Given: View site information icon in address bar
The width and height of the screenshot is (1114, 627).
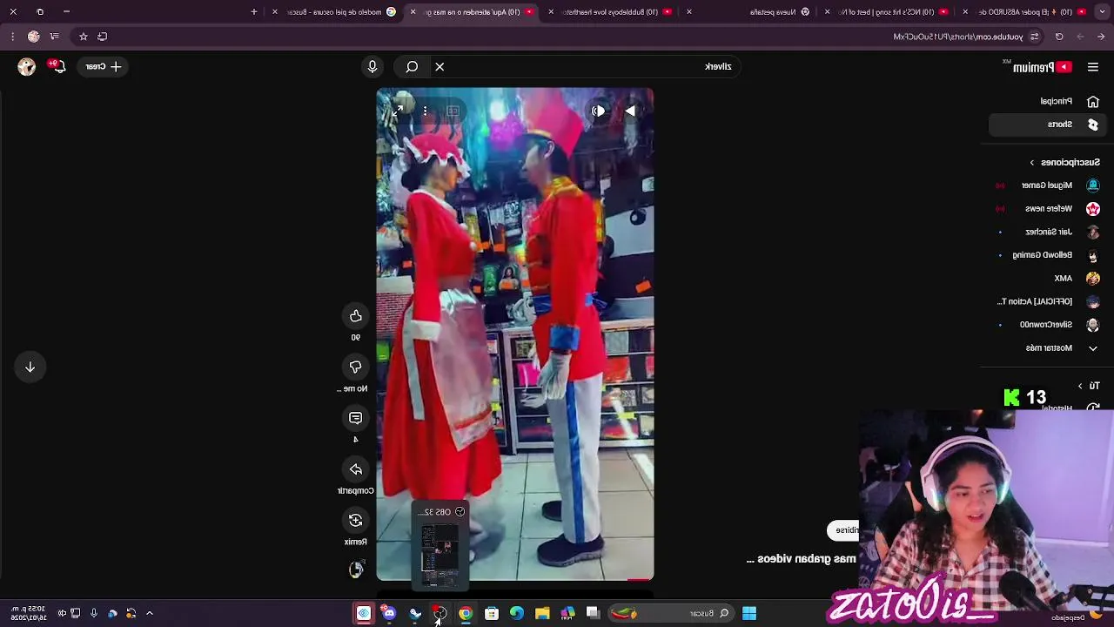Looking at the screenshot, I should point(1034,37).
